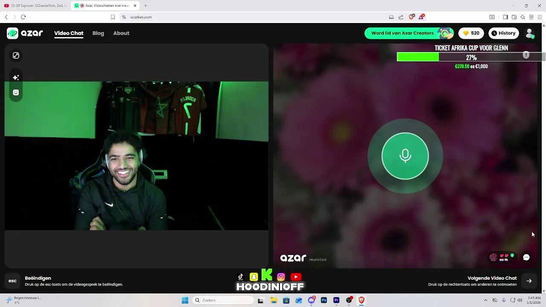Reload the azarlive.com page
This screenshot has height=307, width=546.
coord(23,17)
